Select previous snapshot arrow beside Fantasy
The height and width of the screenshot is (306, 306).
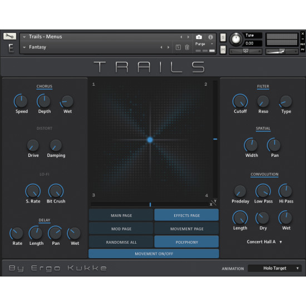161,47
